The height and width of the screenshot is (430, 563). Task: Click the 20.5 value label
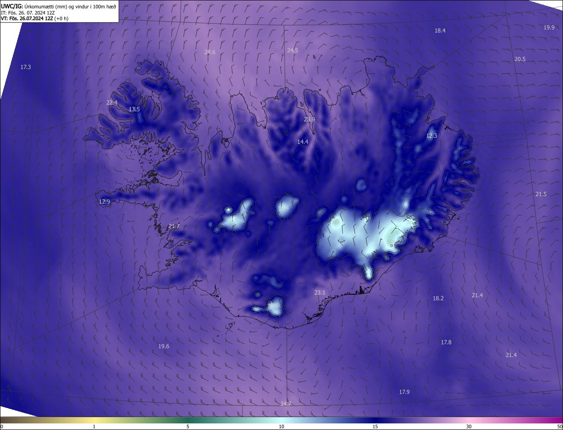520,59
